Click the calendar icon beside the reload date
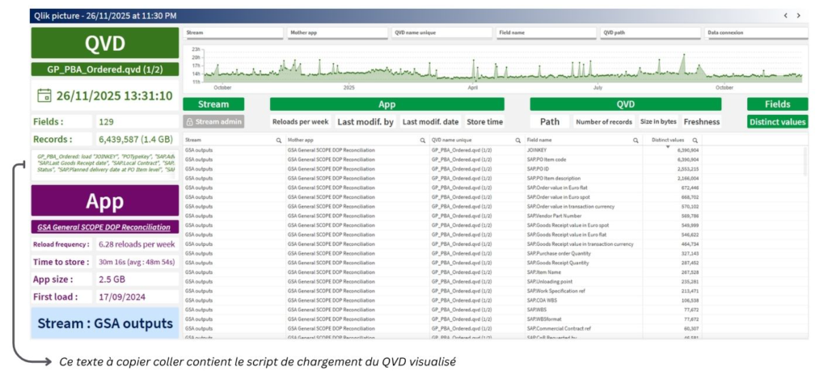The height and width of the screenshot is (375, 828). 44,95
